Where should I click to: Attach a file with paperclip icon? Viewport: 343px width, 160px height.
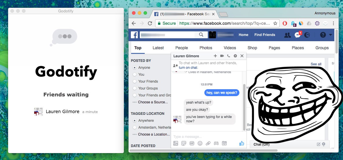pos(208,143)
